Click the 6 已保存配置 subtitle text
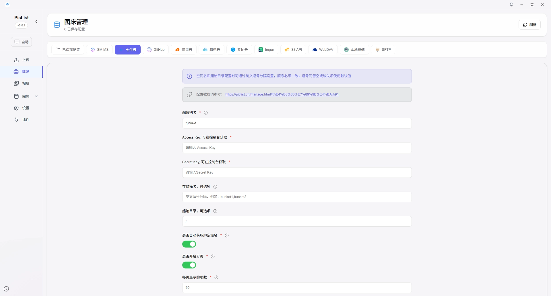The width and height of the screenshot is (551, 296). [74, 29]
